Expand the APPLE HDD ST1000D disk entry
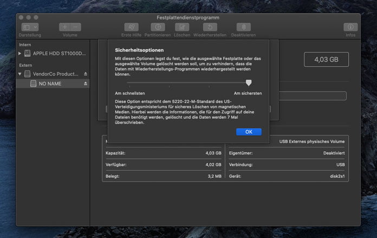Screen dimensions: 377x238 pyautogui.click(x=21, y=54)
